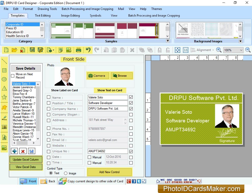Uncheck Show Text for Unique No AMJPT34692
Image resolution: width=252 pixels, height=193 pixels.
point(131,151)
